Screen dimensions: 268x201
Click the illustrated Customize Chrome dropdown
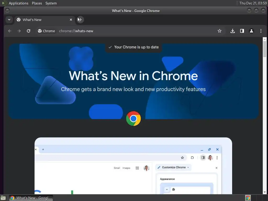174,167
